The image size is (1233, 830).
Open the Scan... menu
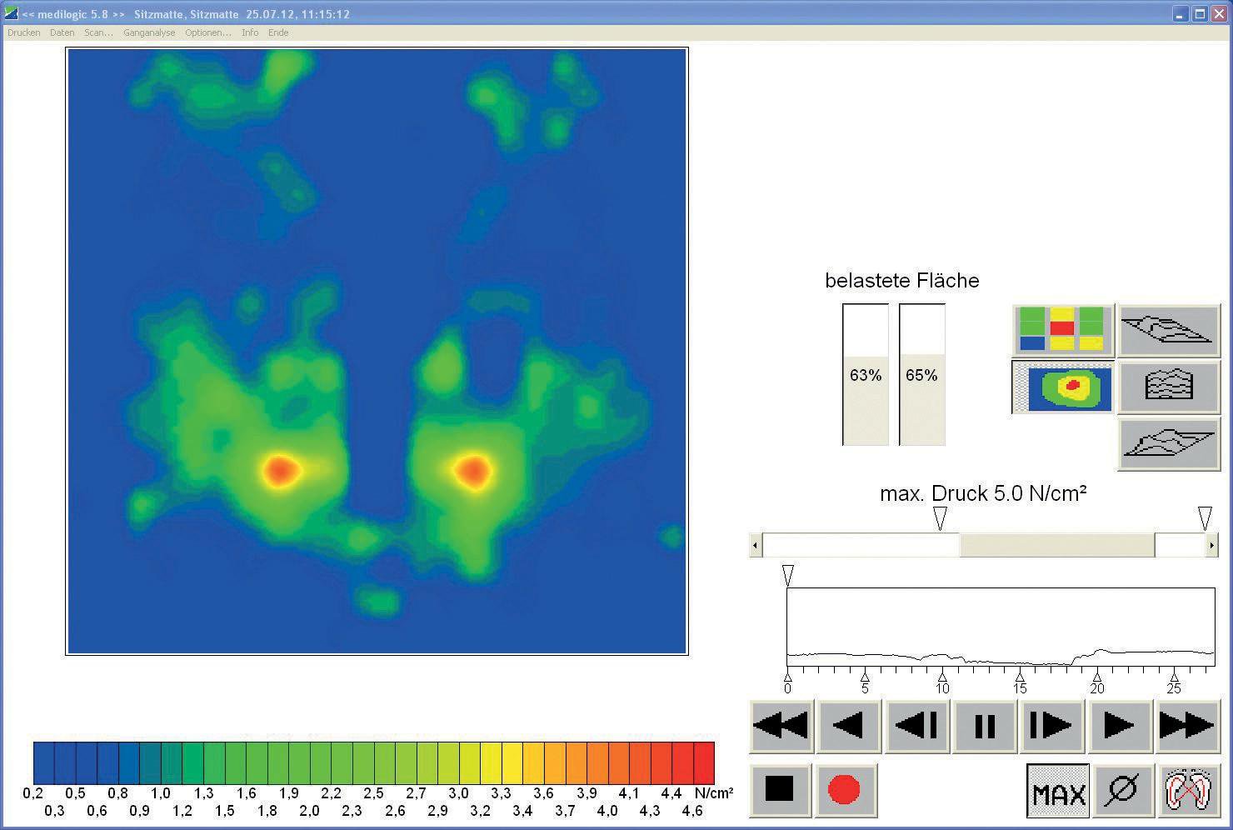(98, 32)
